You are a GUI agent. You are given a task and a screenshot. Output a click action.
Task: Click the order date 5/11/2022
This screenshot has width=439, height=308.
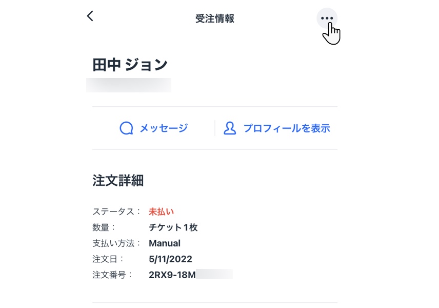click(170, 259)
